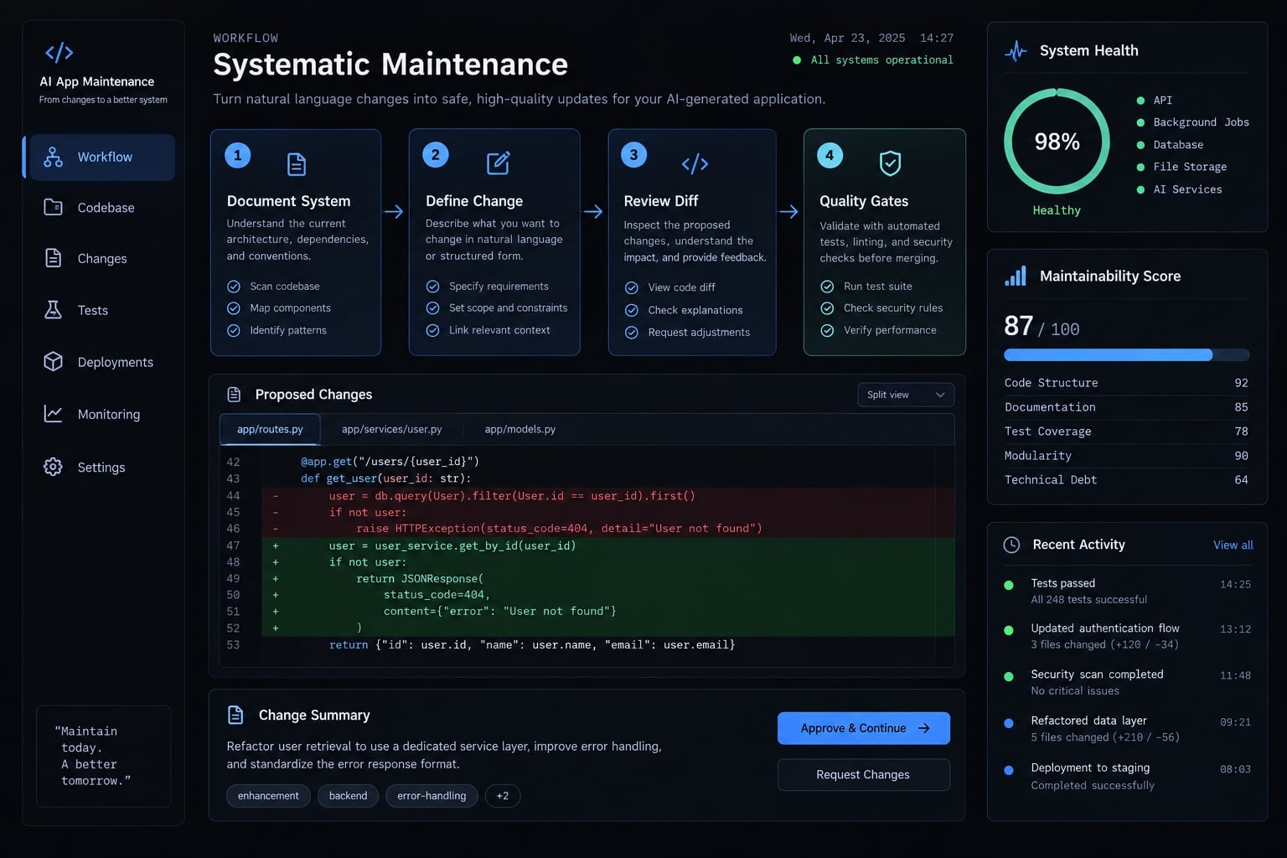The image size is (1287, 858).
Task: Click Approve & Continue button
Action: 864,728
